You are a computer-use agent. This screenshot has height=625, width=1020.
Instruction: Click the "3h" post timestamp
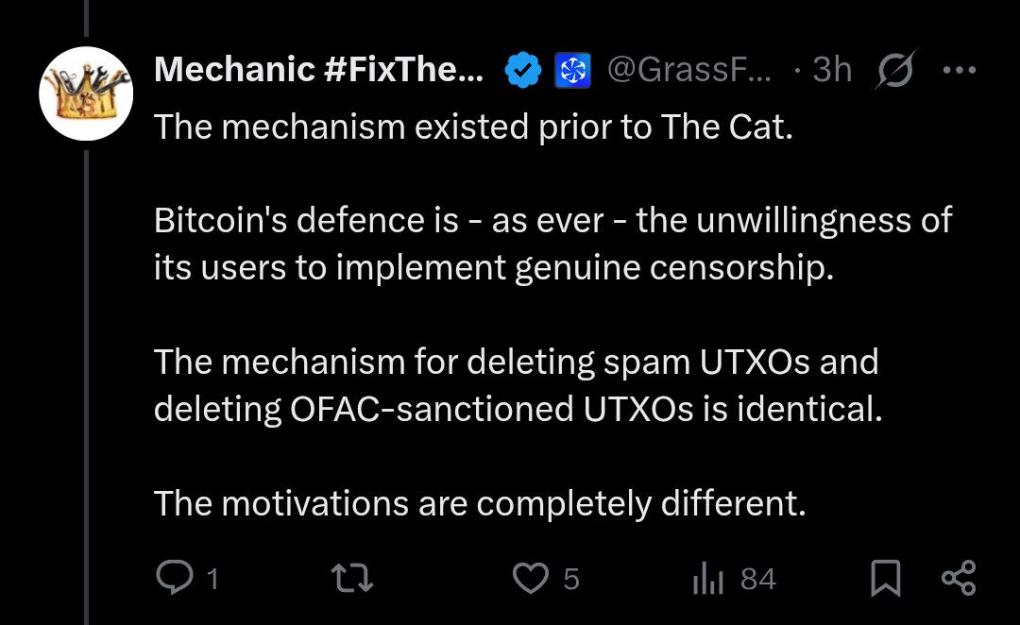click(832, 69)
